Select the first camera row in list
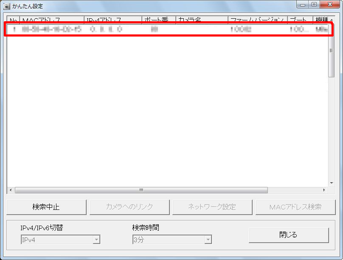This screenshot has height=260, width=343. point(168,30)
